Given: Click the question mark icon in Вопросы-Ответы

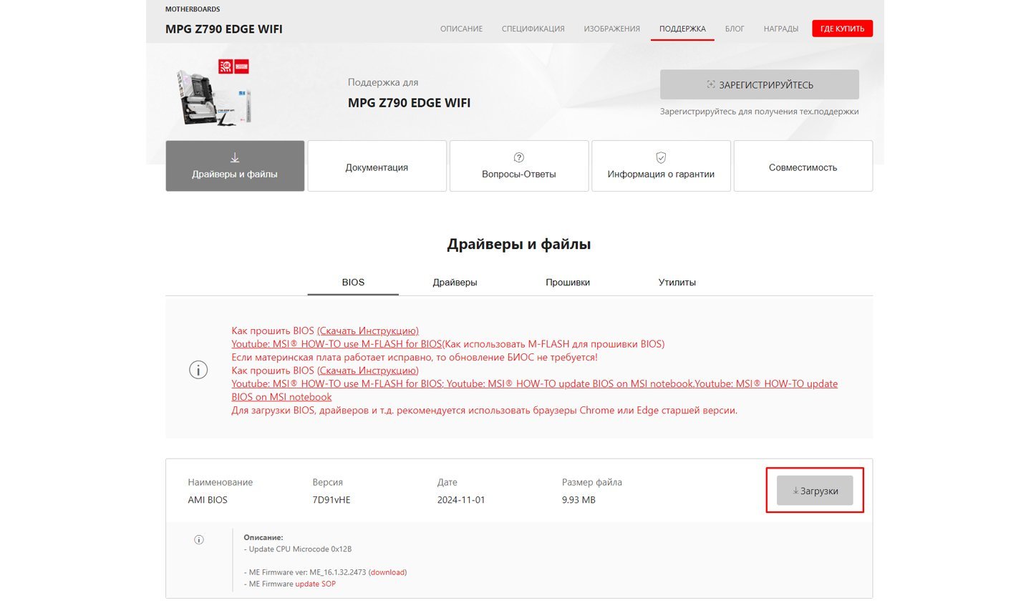Looking at the screenshot, I should [519, 157].
